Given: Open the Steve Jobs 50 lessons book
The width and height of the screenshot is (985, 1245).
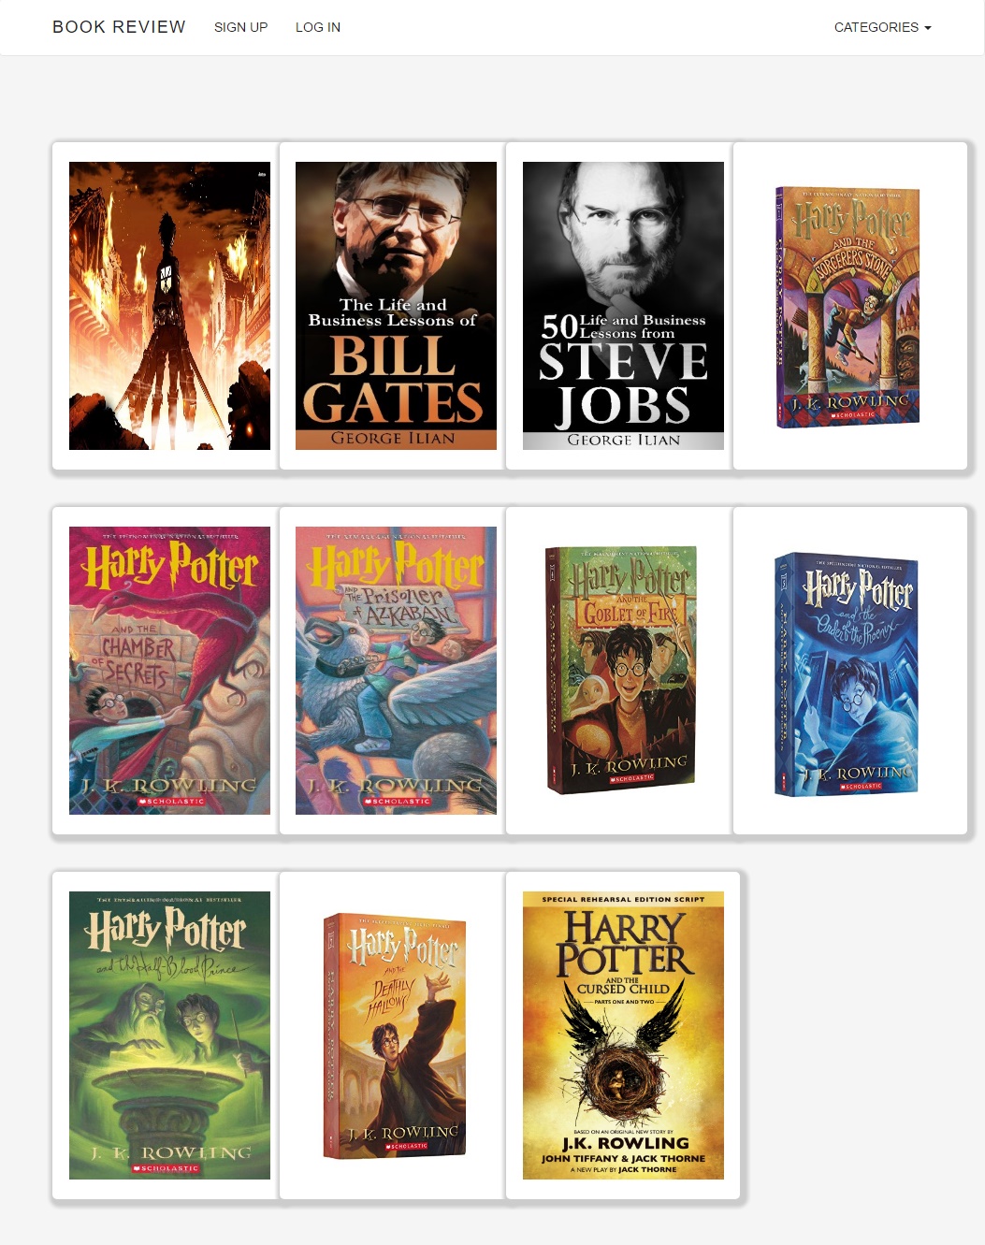Looking at the screenshot, I should [x=623, y=306].
